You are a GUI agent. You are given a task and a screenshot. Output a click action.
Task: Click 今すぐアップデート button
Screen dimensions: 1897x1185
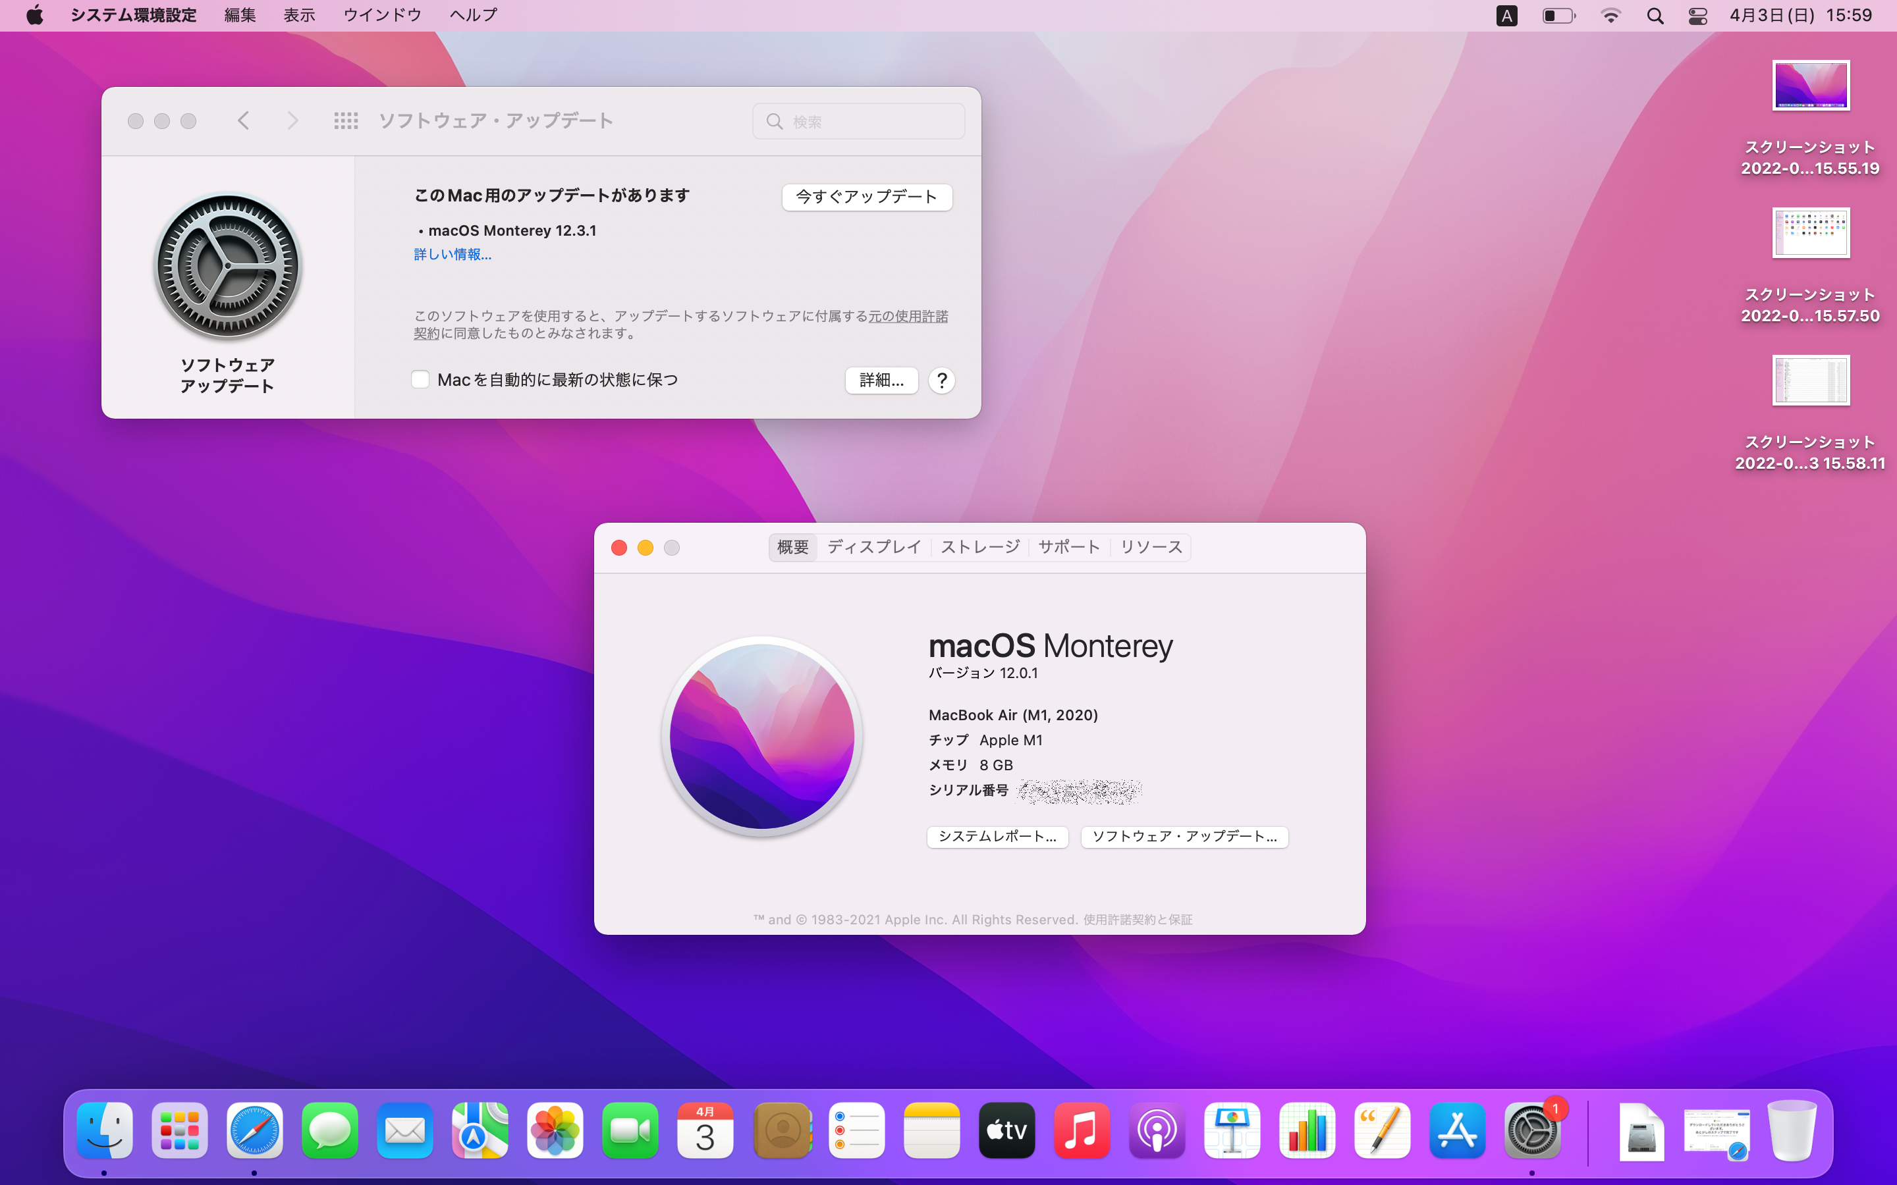click(x=867, y=197)
